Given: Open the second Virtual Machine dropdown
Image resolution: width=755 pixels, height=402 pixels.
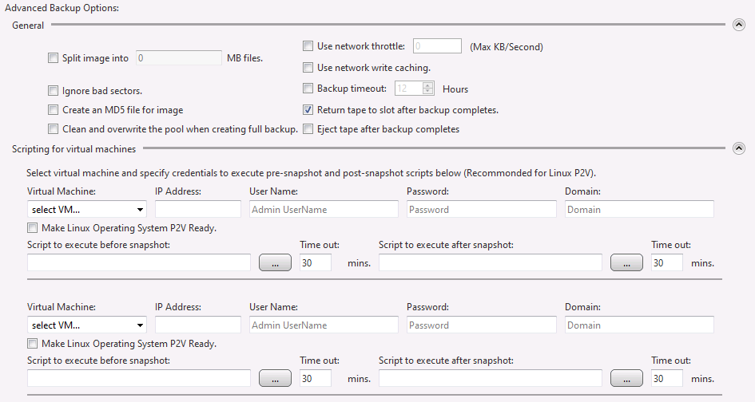Looking at the screenshot, I should click(x=87, y=325).
